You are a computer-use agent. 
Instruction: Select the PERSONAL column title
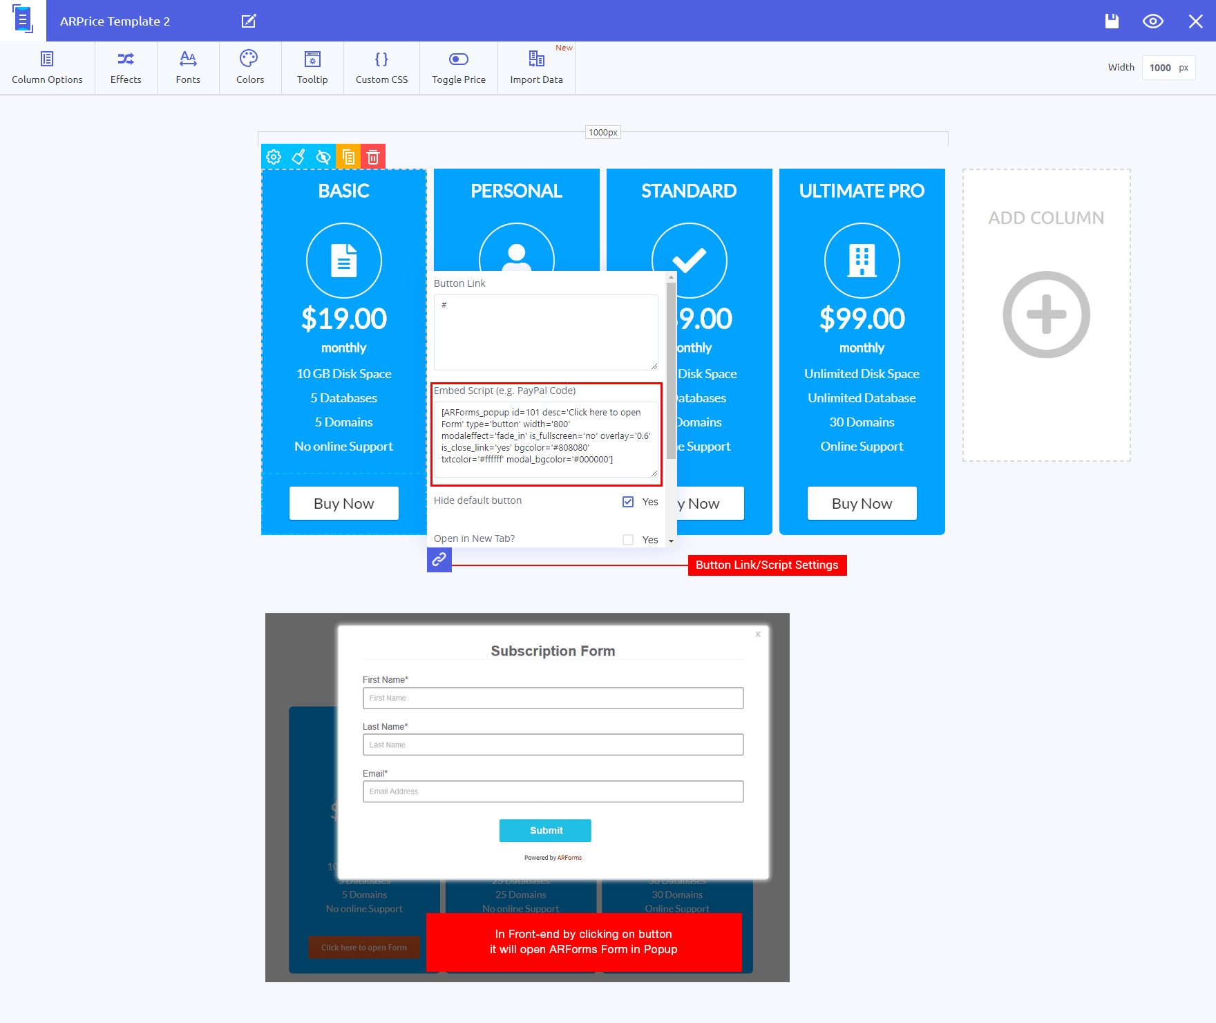(517, 191)
